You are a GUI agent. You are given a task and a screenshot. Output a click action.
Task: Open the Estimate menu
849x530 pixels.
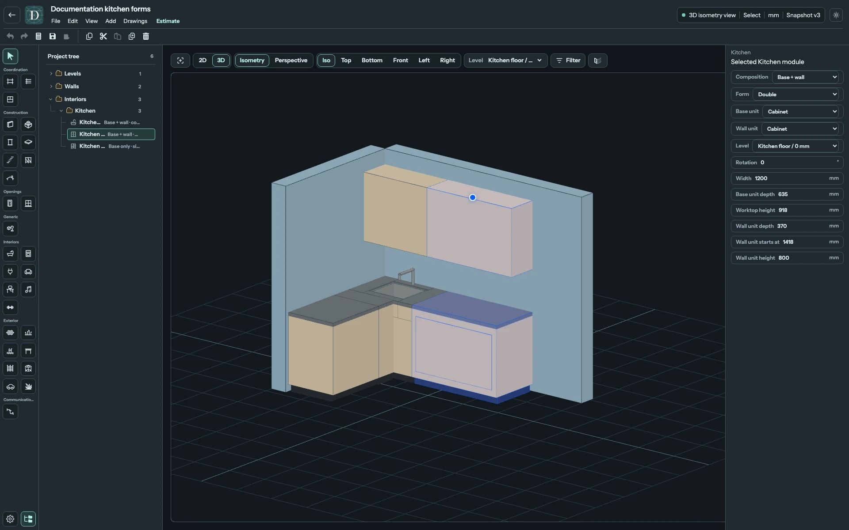pyautogui.click(x=168, y=21)
